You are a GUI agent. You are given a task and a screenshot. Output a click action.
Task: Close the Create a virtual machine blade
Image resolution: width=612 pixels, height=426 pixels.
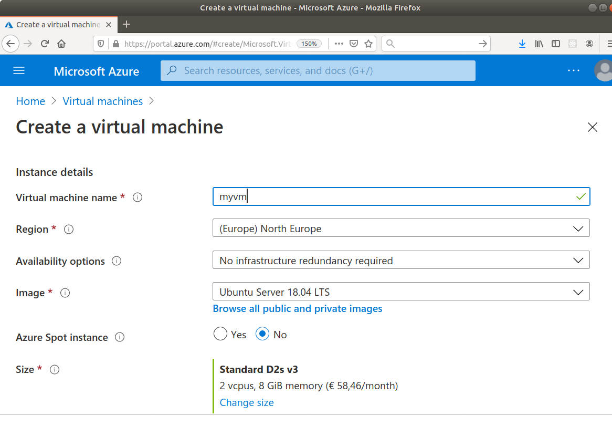(593, 127)
